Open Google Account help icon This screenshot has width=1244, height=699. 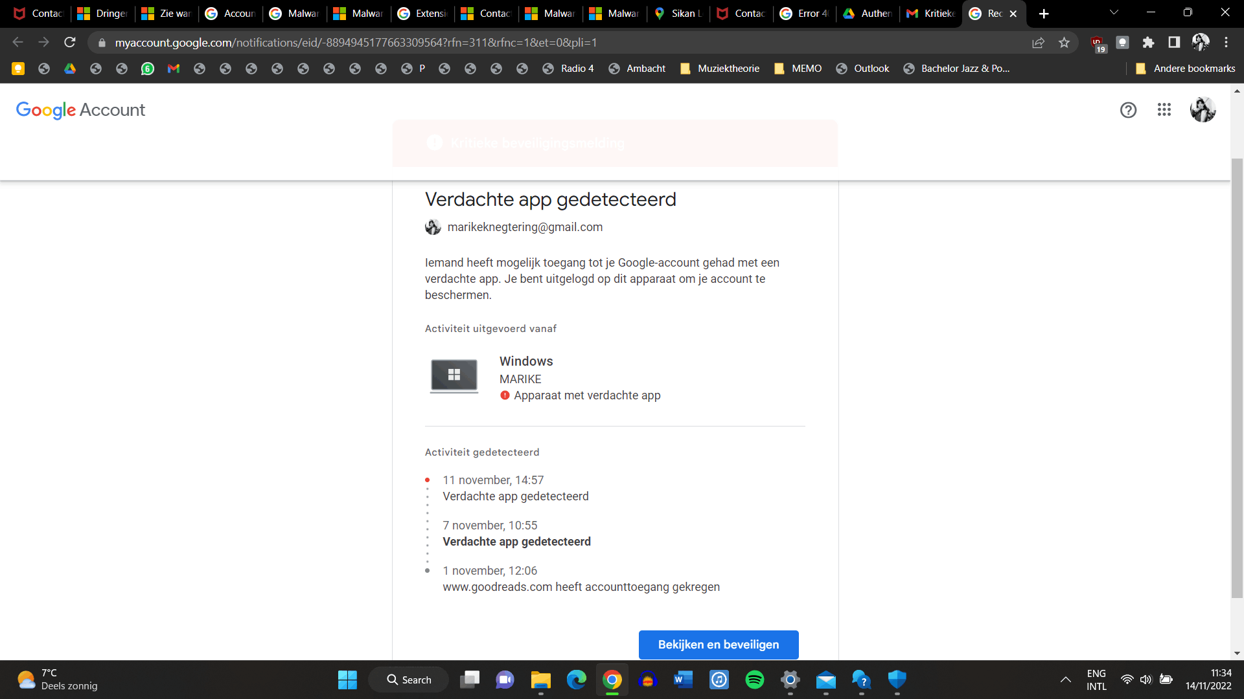[1128, 110]
